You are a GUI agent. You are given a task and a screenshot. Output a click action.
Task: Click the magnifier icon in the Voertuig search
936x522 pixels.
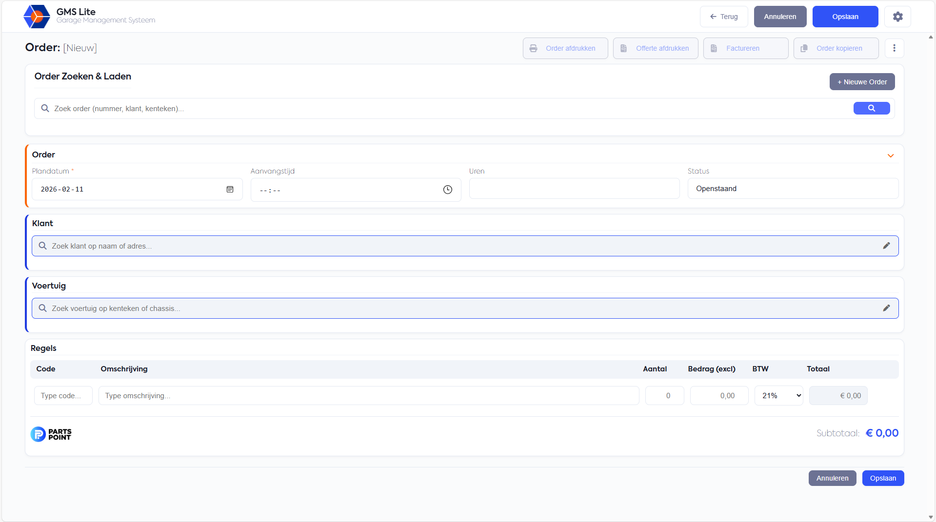[43, 308]
